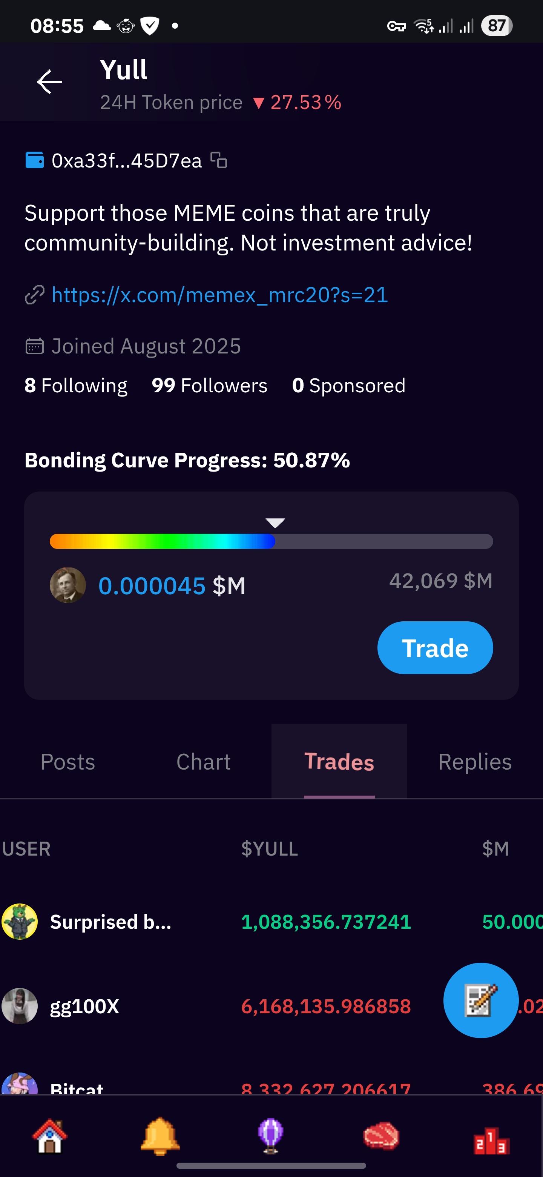Tap the purple crystal balloon icon
Image resolution: width=543 pixels, height=1177 pixels.
(x=270, y=1136)
